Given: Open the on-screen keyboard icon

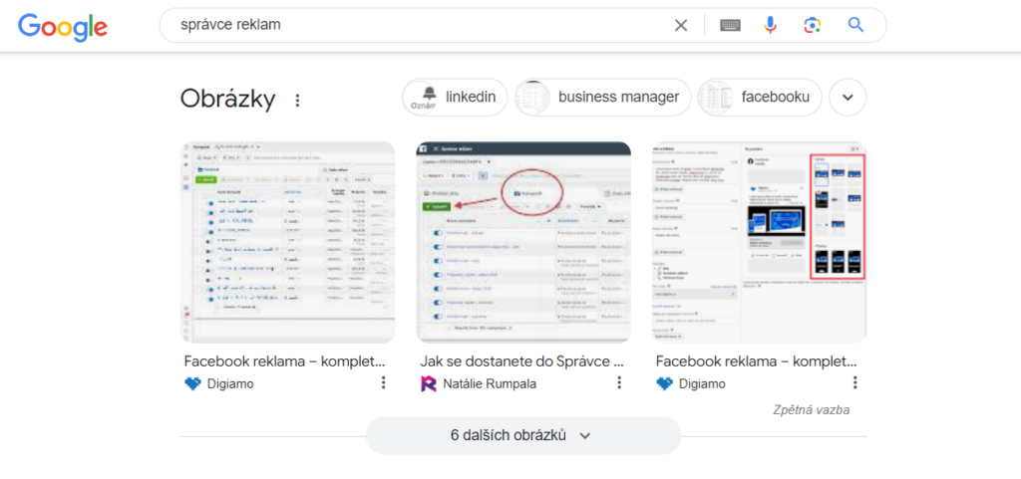Looking at the screenshot, I should coord(730,25).
